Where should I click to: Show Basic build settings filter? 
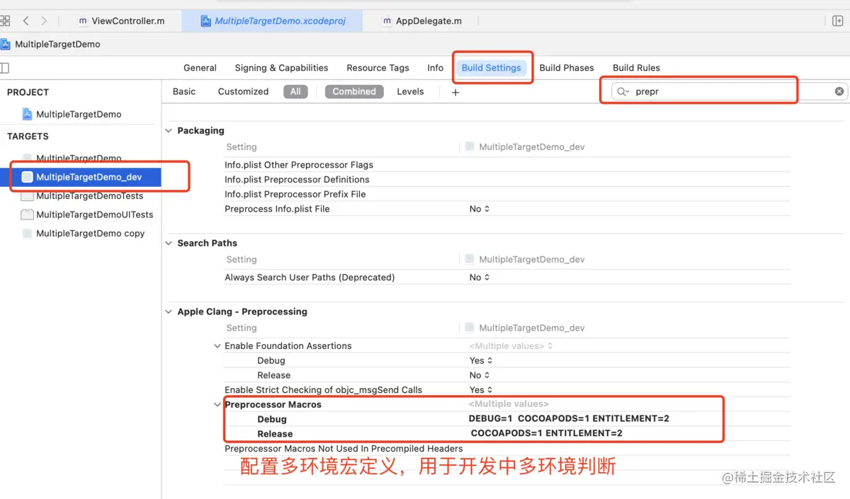point(184,91)
